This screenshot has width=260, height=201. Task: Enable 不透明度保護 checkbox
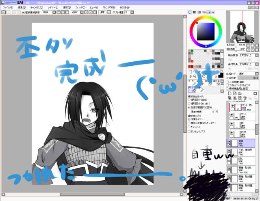point(227,82)
